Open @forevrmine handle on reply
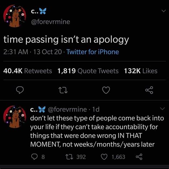 pyautogui.click(x=67, y=109)
